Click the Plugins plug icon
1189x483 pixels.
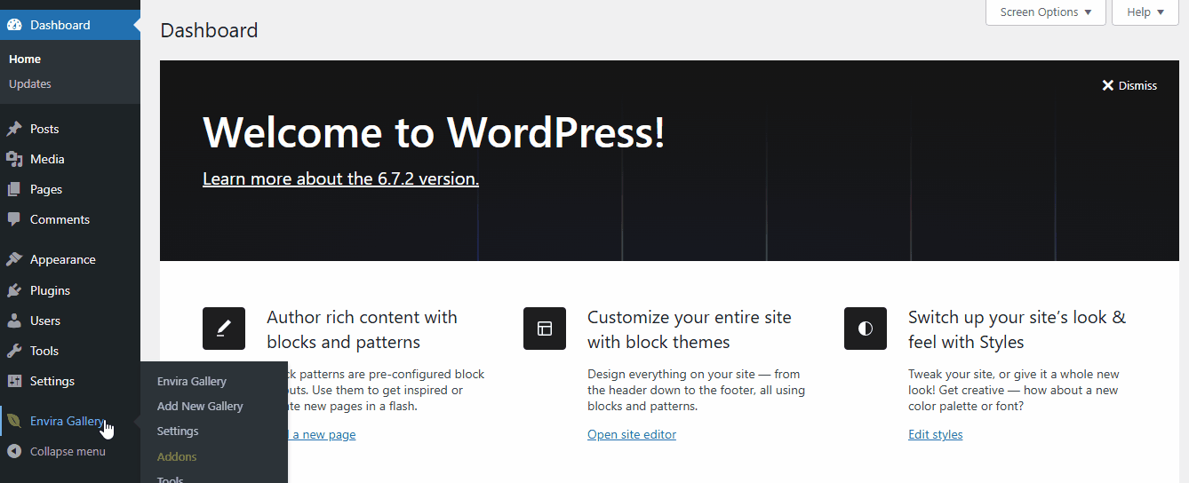(x=14, y=290)
